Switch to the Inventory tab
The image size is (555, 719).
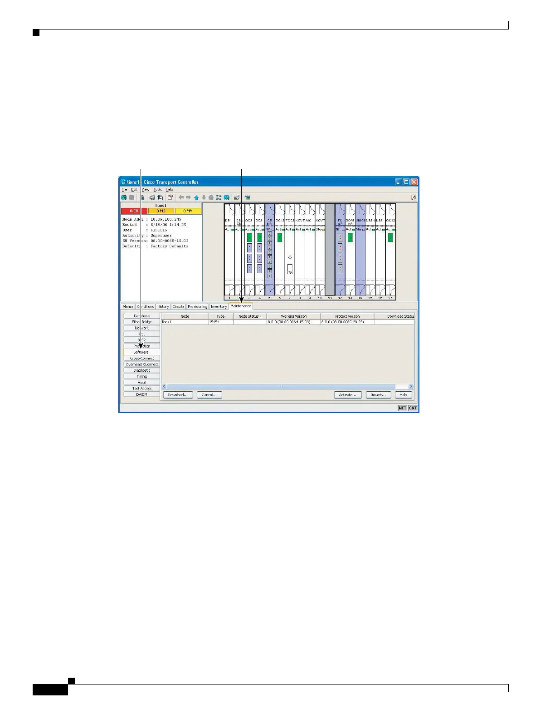[219, 306]
